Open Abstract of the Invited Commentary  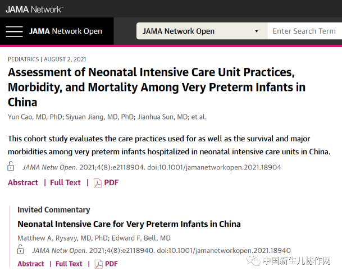click(31, 264)
